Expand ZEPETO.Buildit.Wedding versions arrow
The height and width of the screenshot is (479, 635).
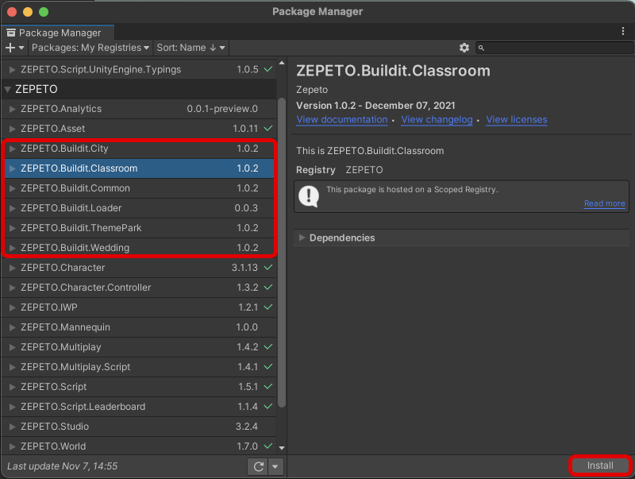pyautogui.click(x=12, y=248)
